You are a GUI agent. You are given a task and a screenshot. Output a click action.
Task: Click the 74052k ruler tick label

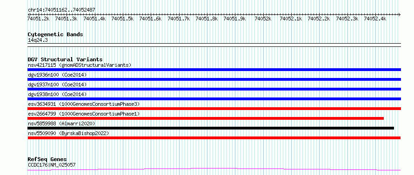coord(263,19)
